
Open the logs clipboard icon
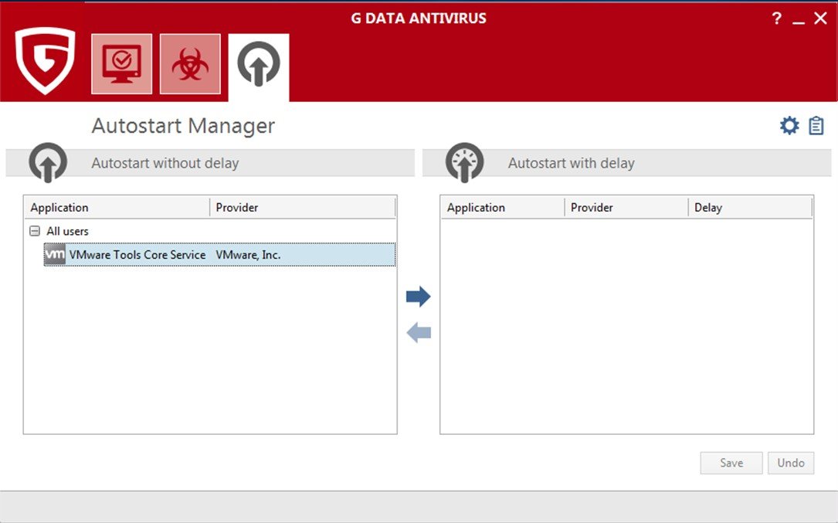[x=816, y=126]
